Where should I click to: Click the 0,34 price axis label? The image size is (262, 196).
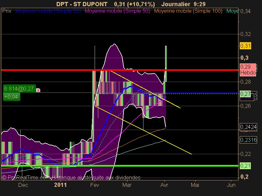245,11
